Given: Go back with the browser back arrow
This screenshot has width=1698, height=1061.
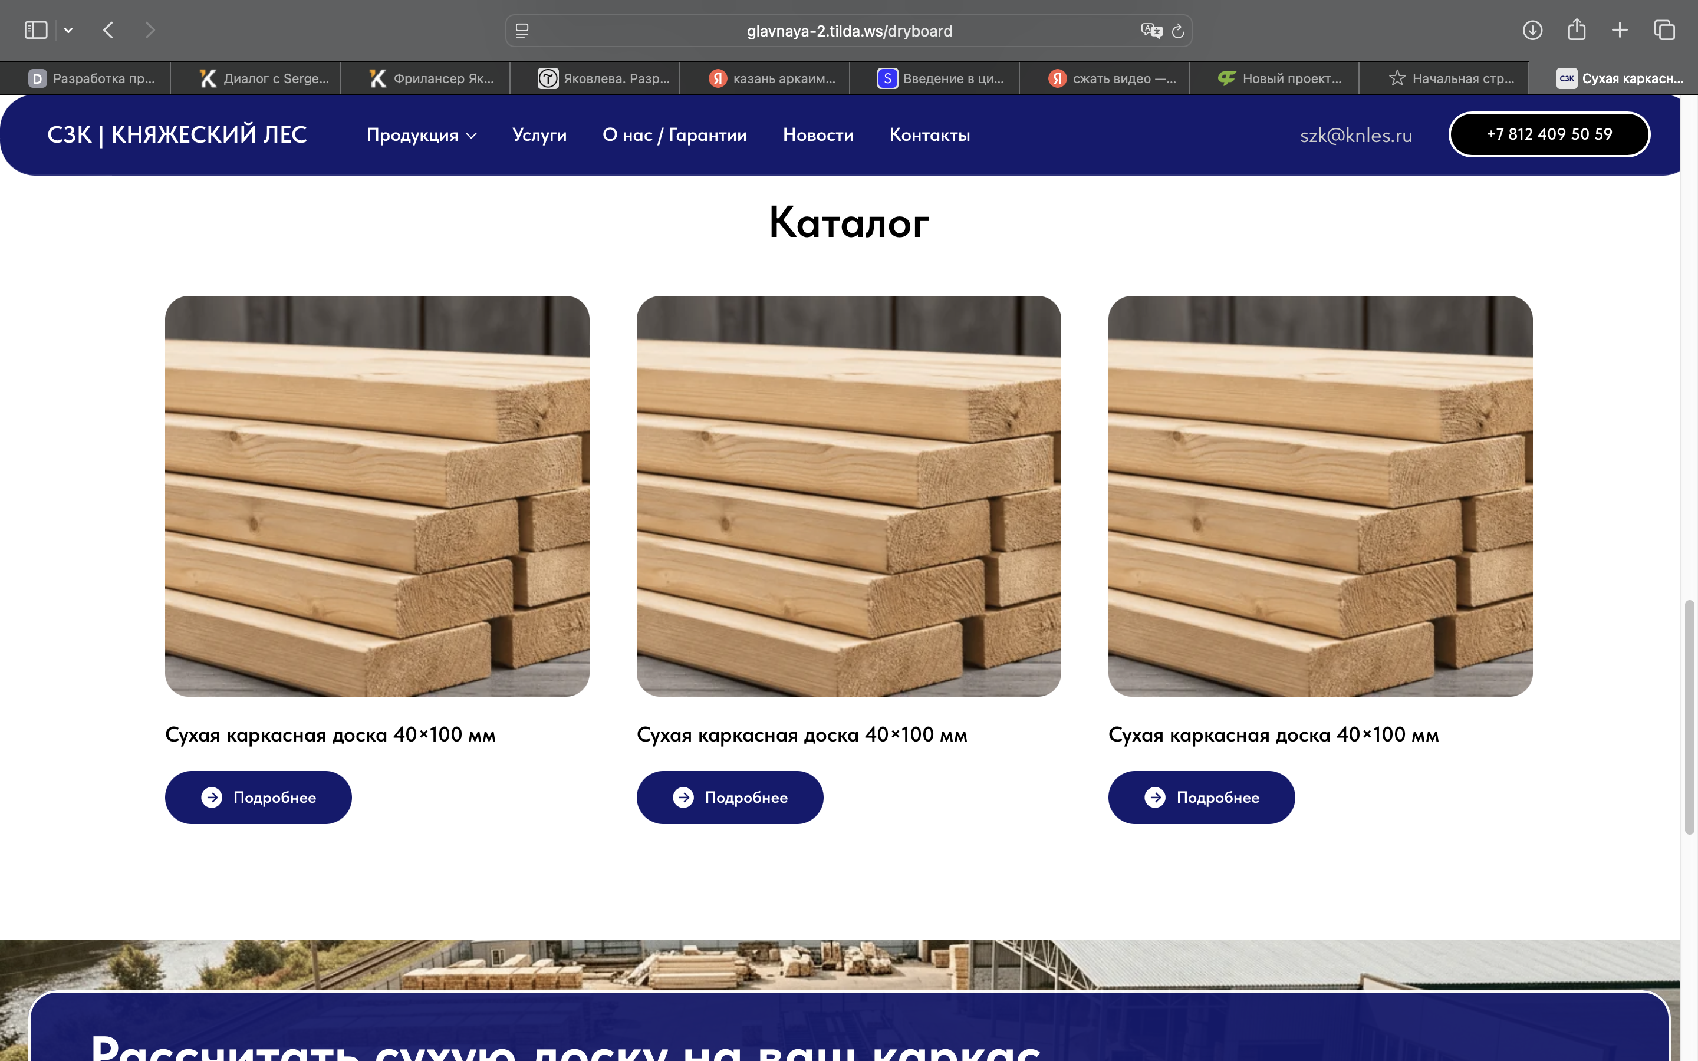Looking at the screenshot, I should 108,30.
